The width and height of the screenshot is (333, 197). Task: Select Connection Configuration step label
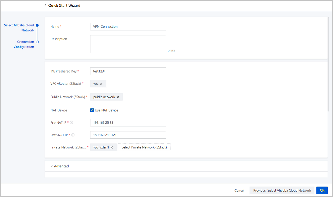tap(24, 44)
